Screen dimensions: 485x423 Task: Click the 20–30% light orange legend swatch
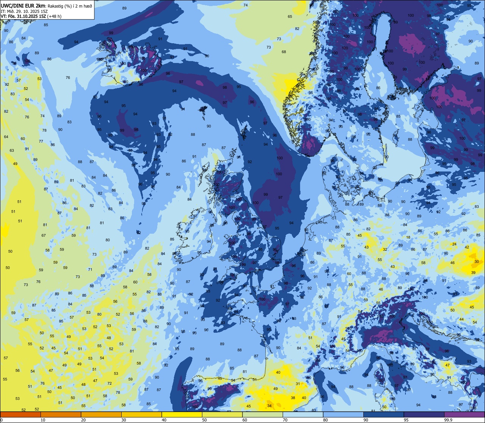pos(101,414)
